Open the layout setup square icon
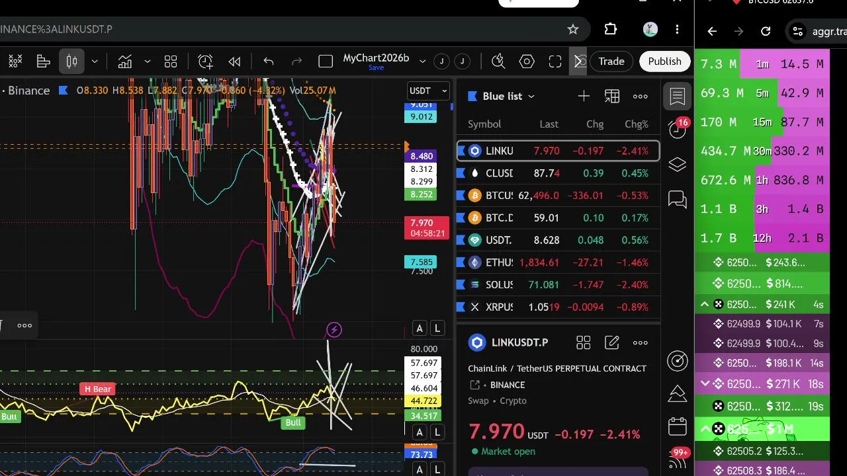Screen dimensions: 847x476 tap(326, 61)
